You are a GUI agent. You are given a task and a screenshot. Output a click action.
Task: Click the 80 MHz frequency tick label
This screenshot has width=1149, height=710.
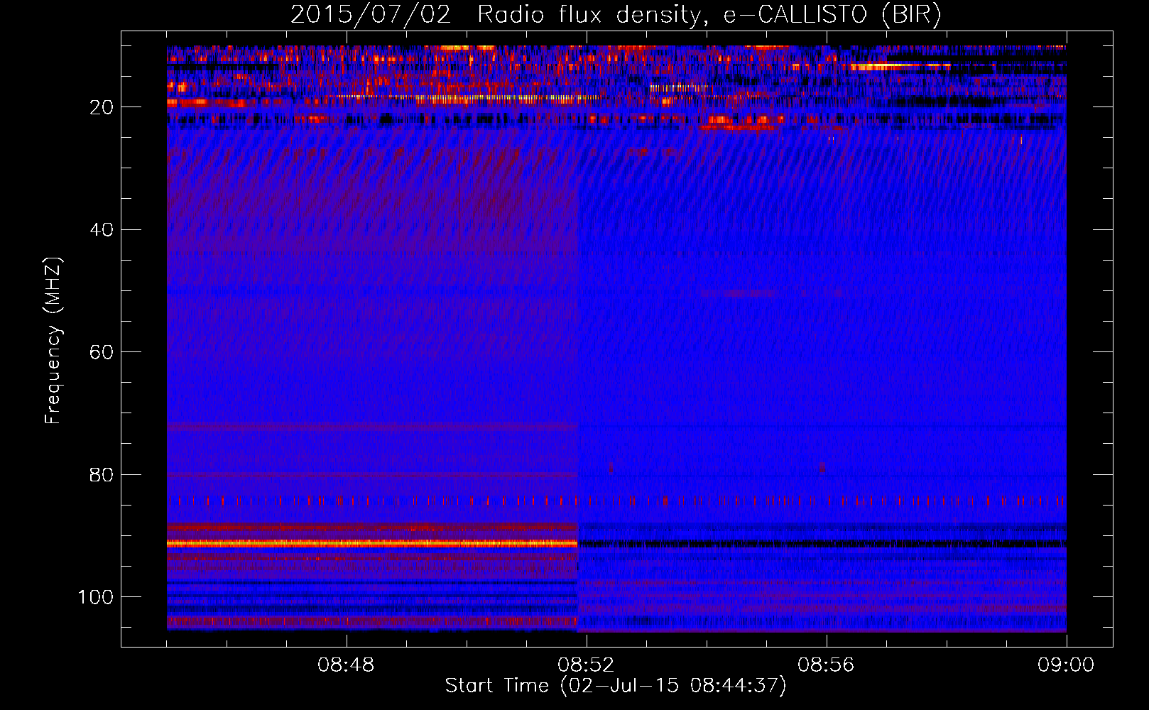pos(102,475)
